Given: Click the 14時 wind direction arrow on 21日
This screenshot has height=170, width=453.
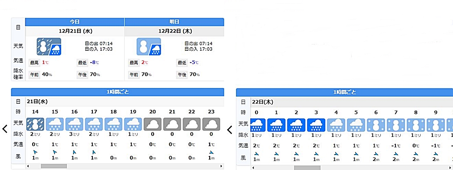Looking at the screenshot, I should coord(35,152).
